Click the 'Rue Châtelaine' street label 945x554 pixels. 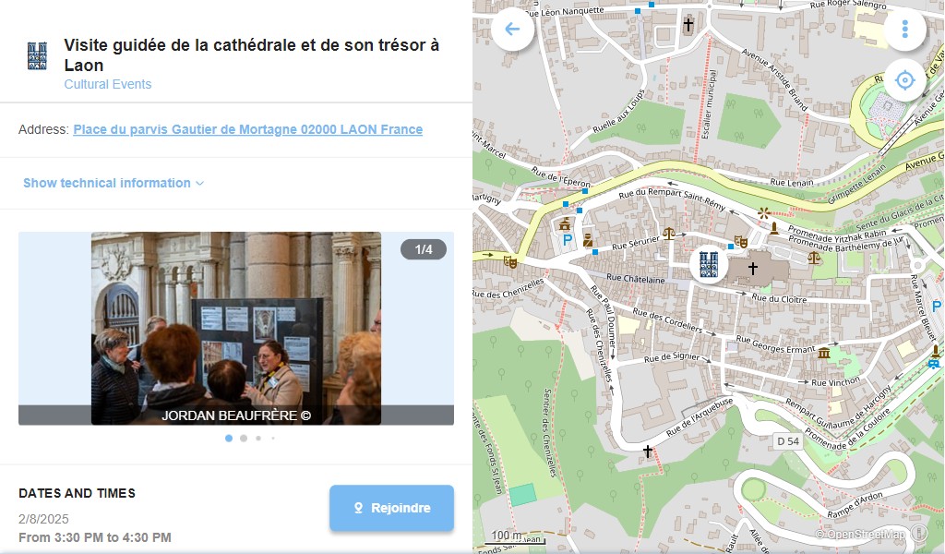click(635, 279)
